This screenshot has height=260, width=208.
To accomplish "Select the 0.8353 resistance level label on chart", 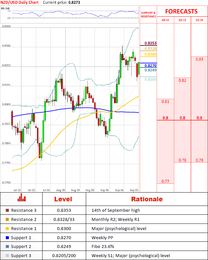I will 150,43.
